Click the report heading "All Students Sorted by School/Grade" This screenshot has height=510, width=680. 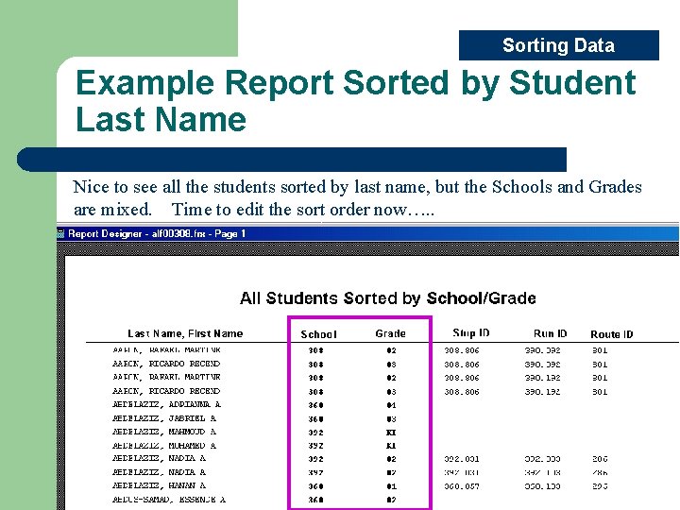(x=388, y=298)
